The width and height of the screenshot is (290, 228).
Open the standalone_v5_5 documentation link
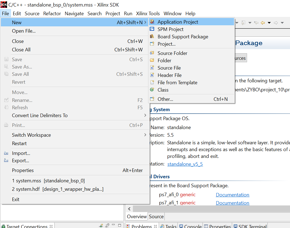[x=185, y=164]
